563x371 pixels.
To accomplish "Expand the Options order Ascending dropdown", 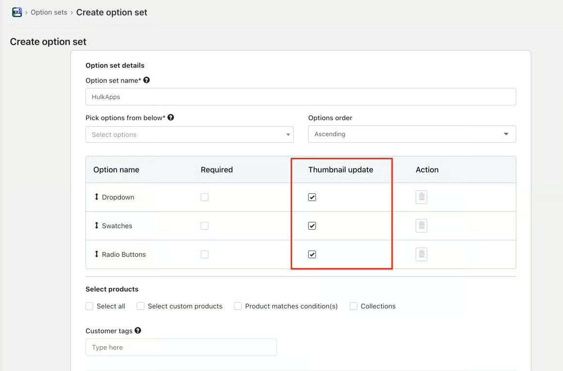I will [x=412, y=134].
